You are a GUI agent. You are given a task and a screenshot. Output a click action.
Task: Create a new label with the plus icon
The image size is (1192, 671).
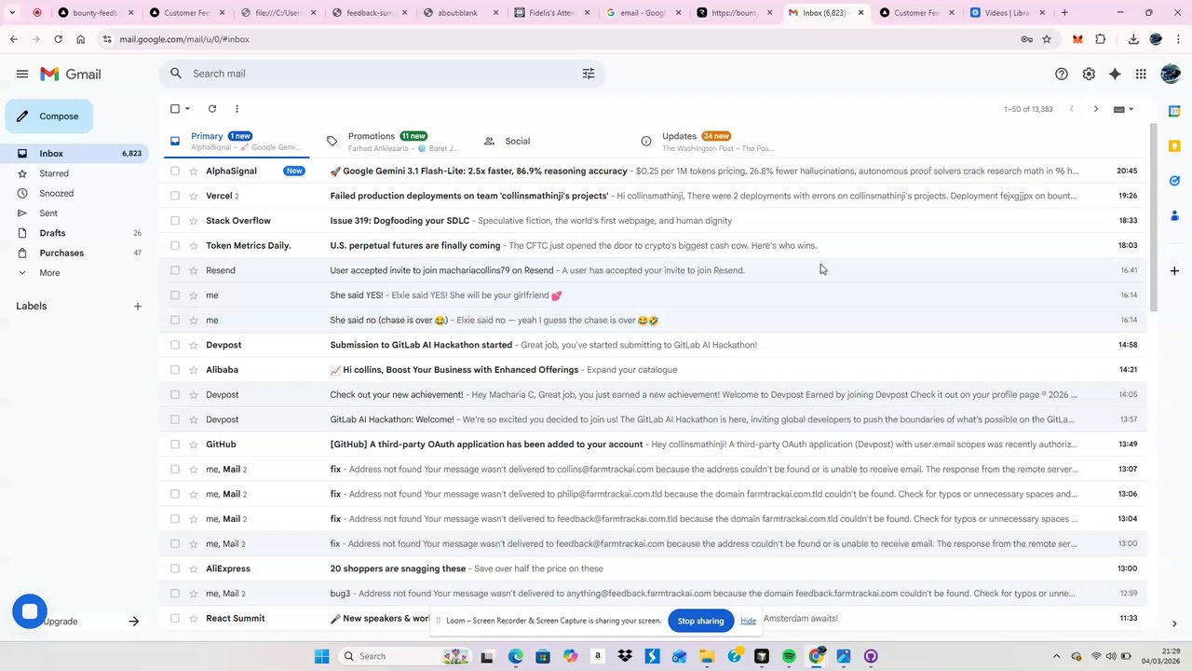point(138,306)
